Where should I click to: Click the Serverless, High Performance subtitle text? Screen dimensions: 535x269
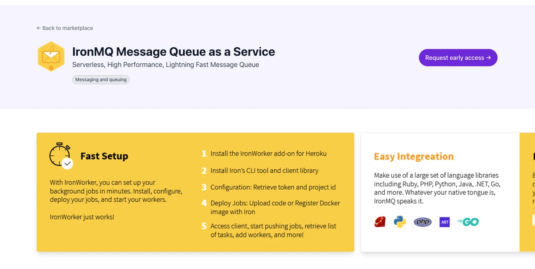pyautogui.click(x=165, y=65)
